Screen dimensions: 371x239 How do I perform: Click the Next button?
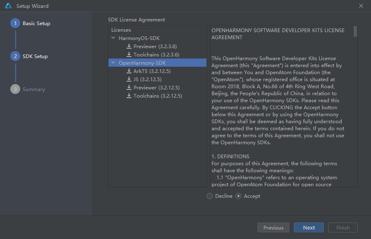pos(309,227)
